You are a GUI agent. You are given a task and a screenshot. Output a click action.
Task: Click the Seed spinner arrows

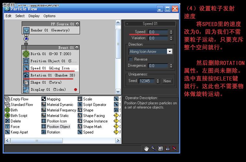[158, 81]
